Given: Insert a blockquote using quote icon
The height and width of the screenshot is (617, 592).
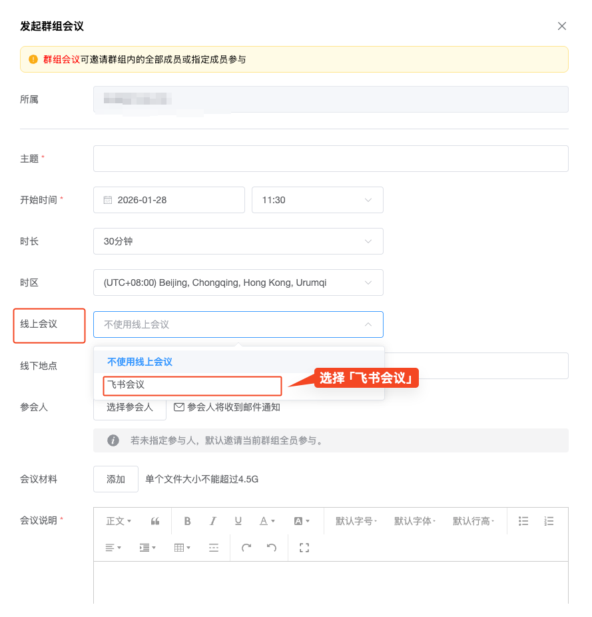Looking at the screenshot, I should pyautogui.click(x=155, y=521).
